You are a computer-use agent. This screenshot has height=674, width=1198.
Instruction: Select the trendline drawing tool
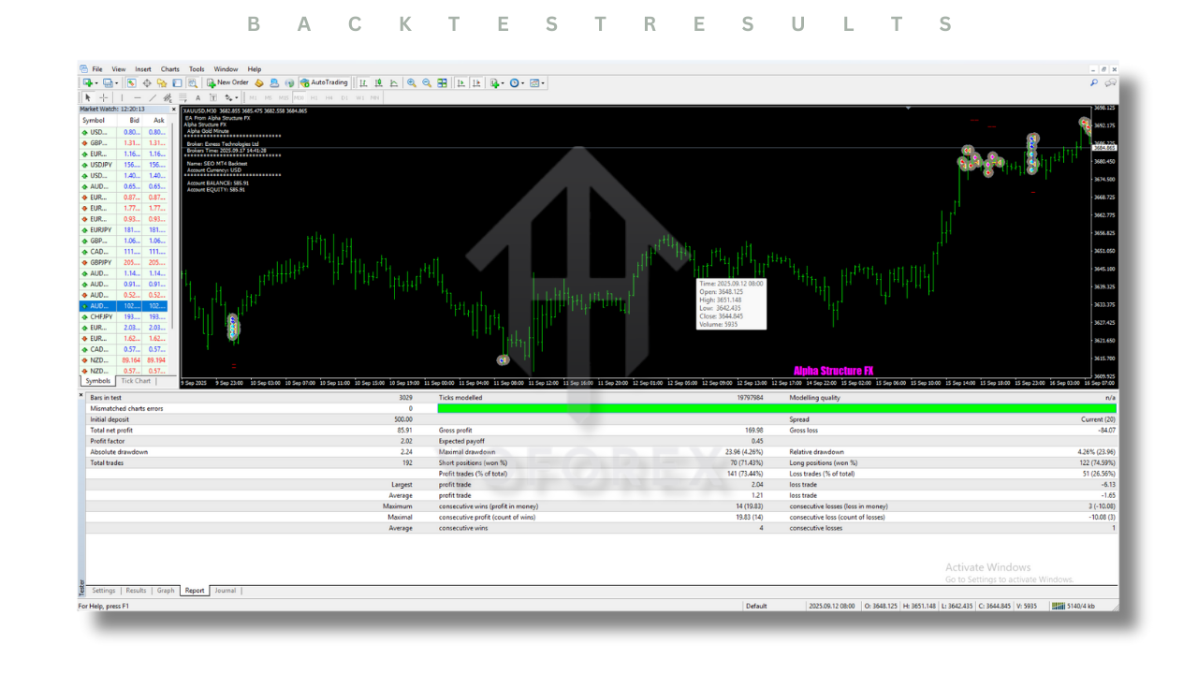click(x=153, y=97)
